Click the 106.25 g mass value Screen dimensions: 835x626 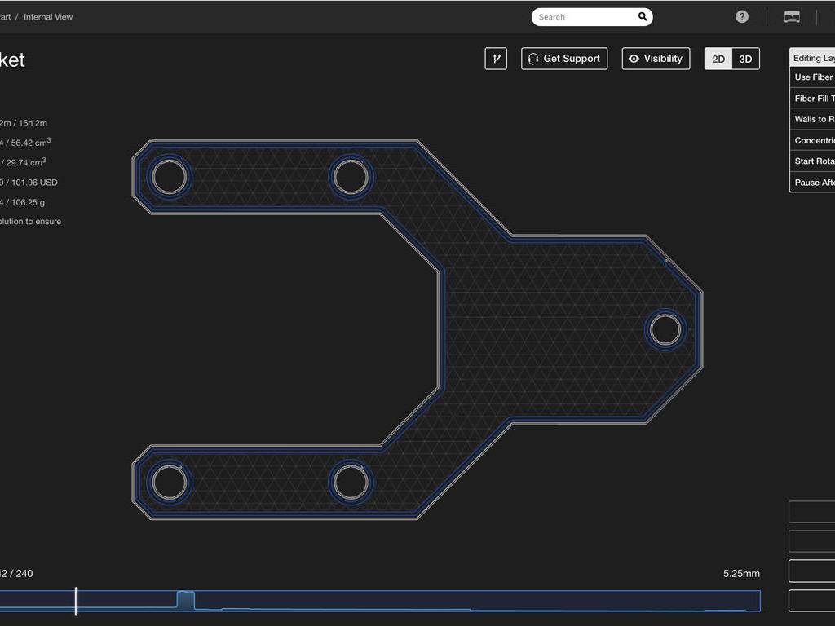click(x=29, y=202)
